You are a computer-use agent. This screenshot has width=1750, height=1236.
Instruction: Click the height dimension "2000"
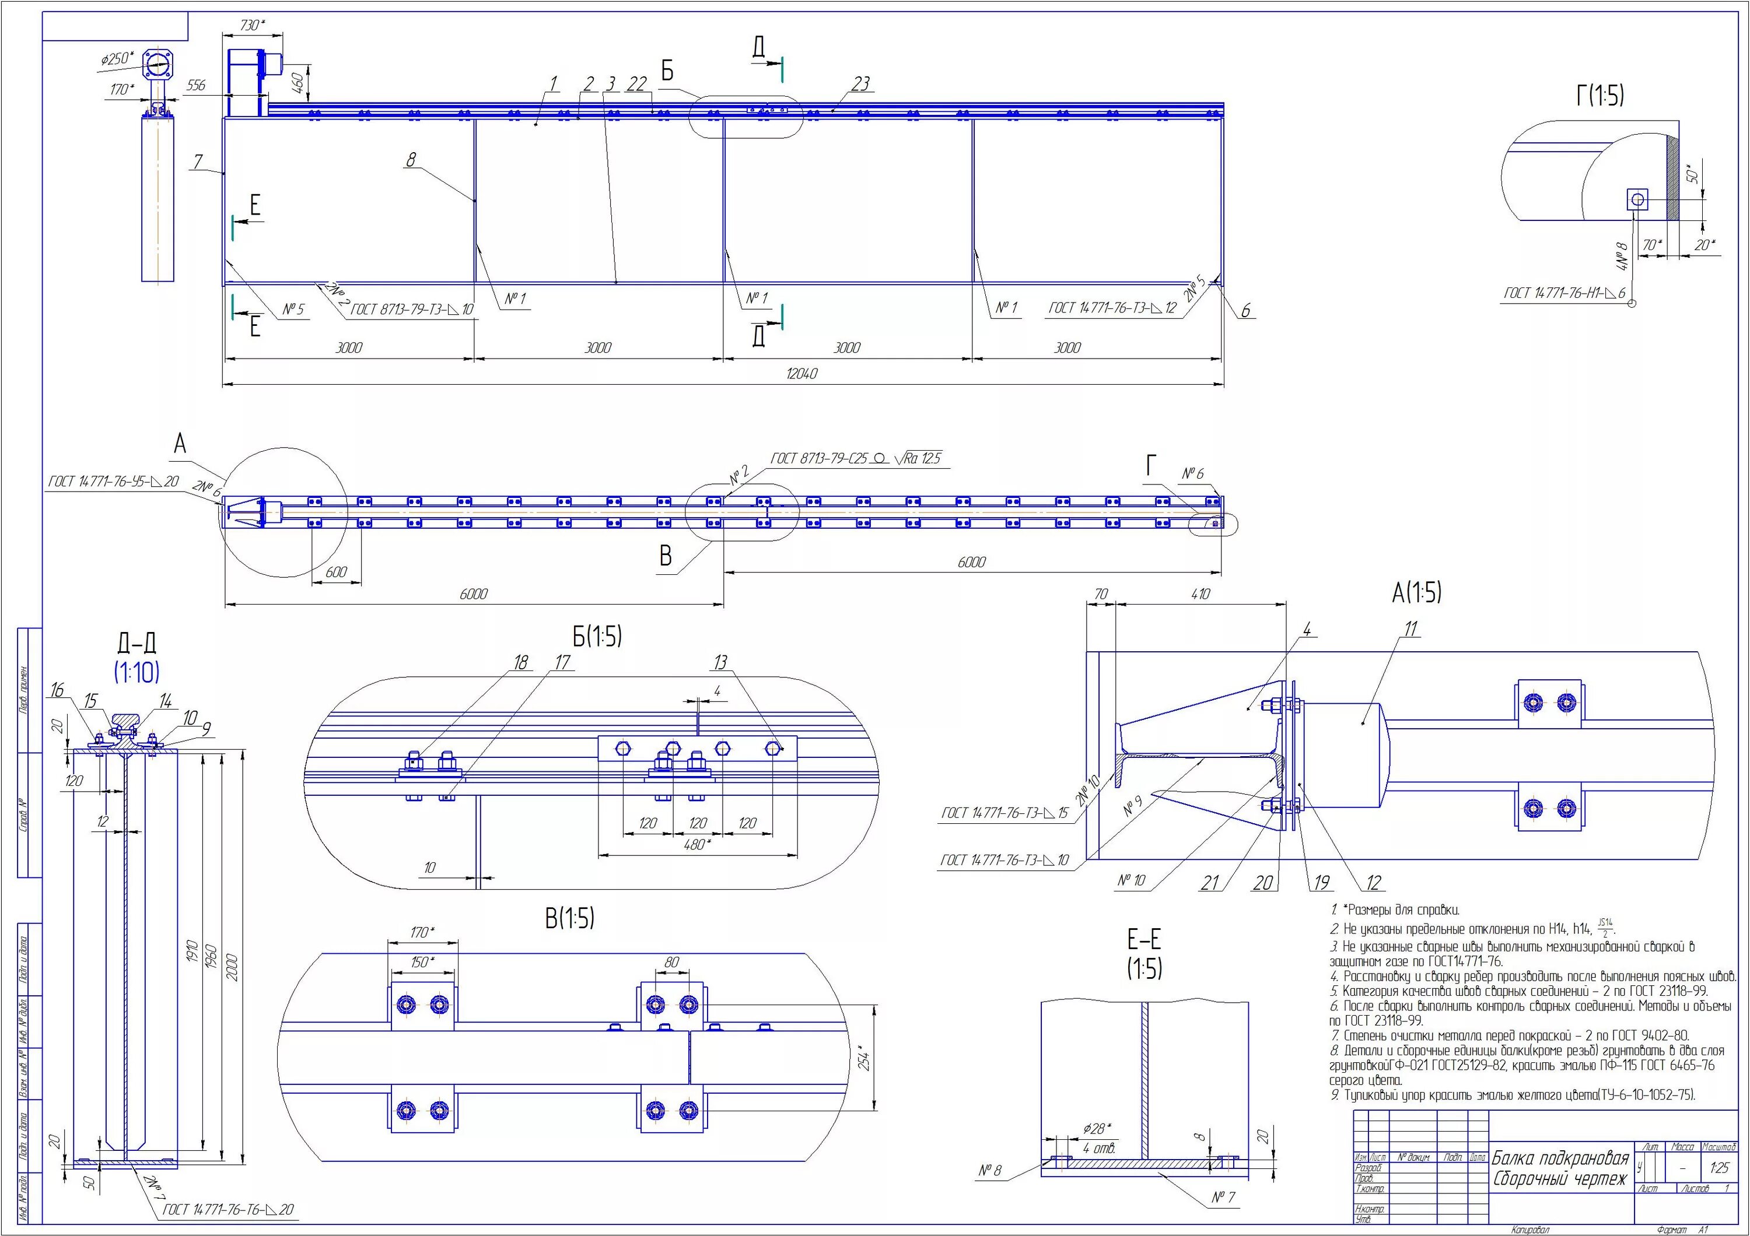(233, 967)
